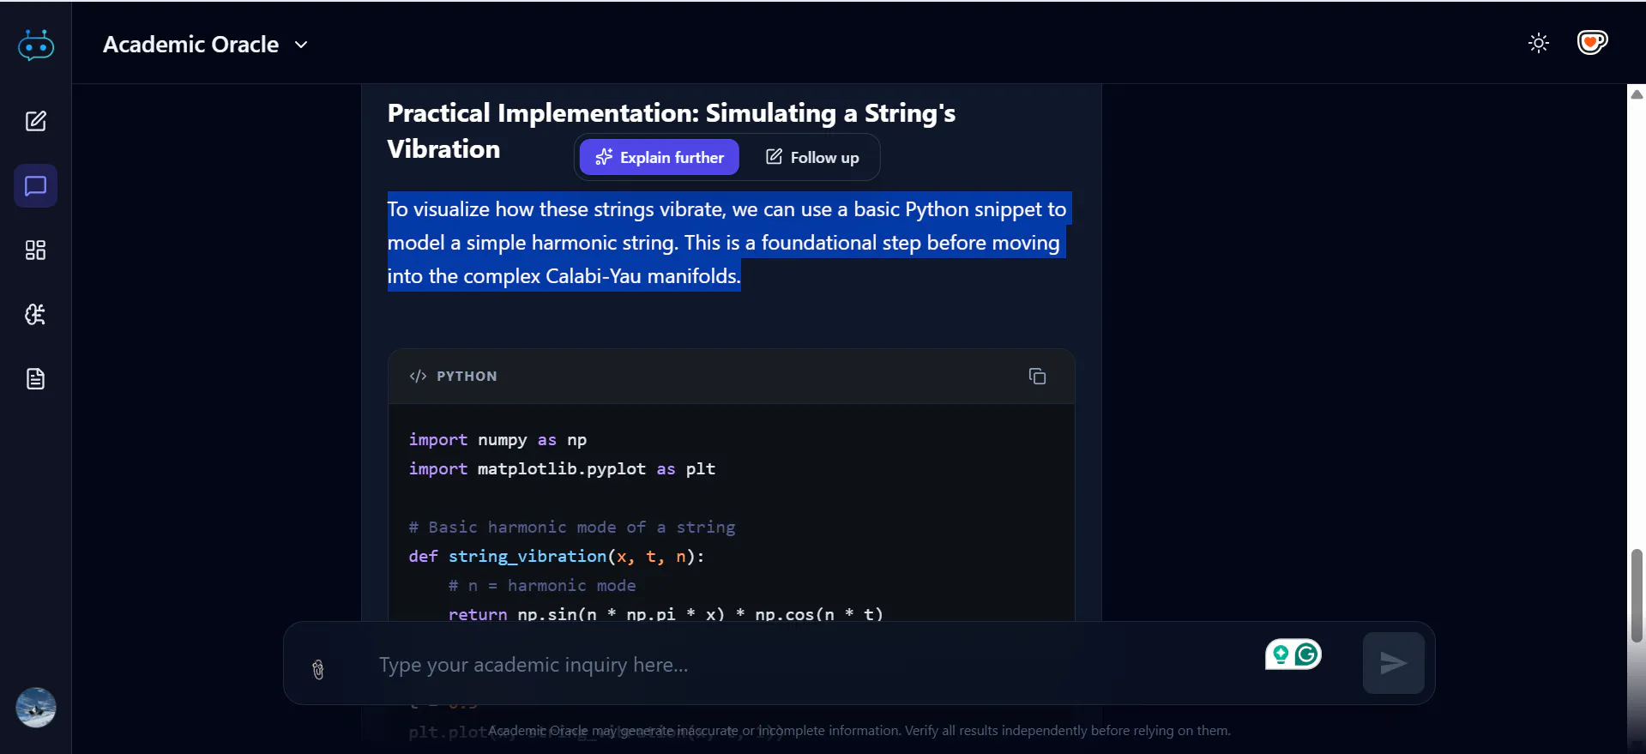The image size is (1646, 754).
Task: Expand the Academic Oracle model dropdown chevron
Action: coord(301,45)
